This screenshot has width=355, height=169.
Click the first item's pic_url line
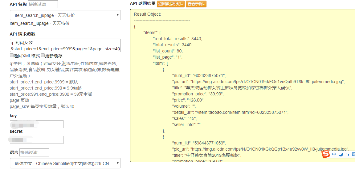coord(258,82)
